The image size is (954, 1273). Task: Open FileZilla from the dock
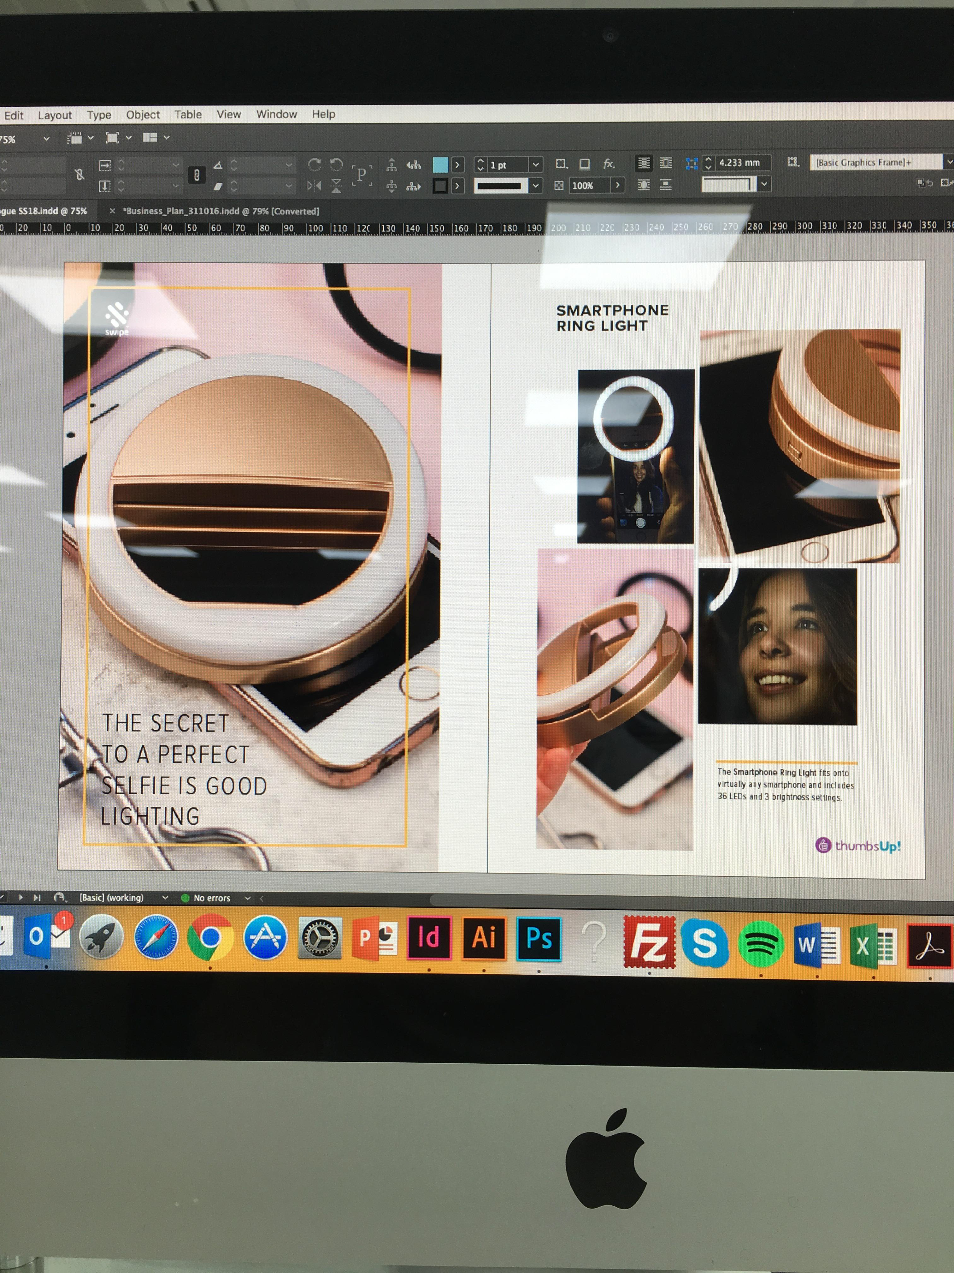649,941
